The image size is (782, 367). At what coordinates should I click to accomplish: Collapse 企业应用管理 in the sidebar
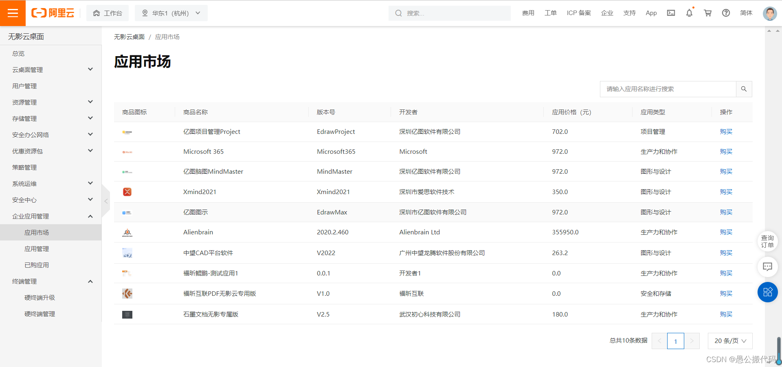click(51, 216)
